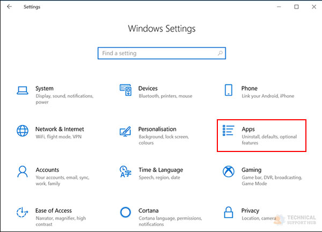Click the Time & Language icon
The width and height of the screenshot is (322, 232).
tap(126, 172)
